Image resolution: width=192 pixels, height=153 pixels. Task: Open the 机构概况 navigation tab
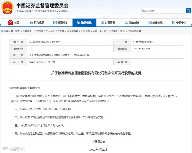37,23
